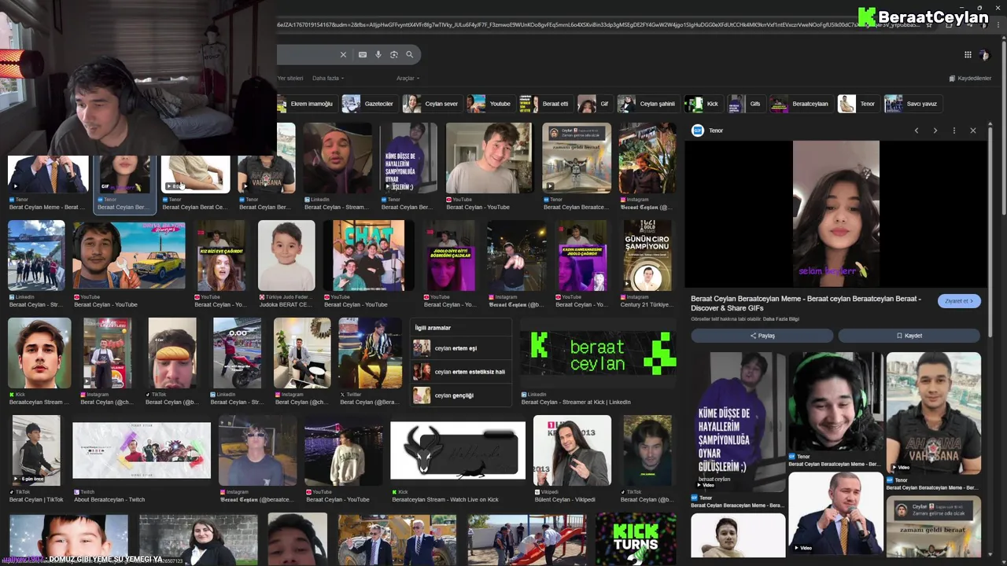
Task: Click down arrow of preview panel scrollbar
Action: [x=990, y=553]
